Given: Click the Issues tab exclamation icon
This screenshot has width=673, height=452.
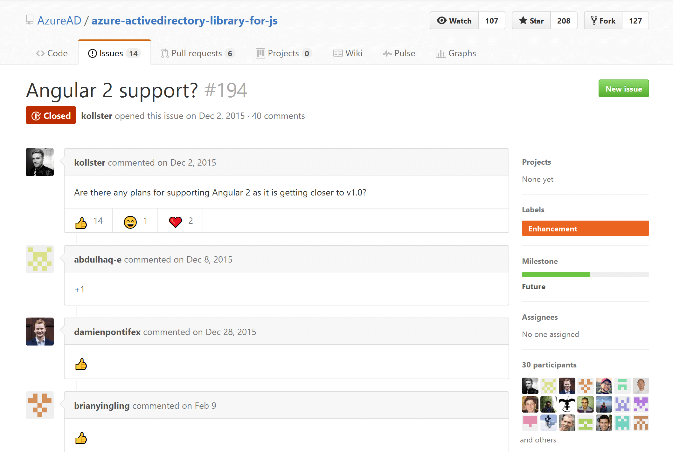Looking at the screenshot, I should (92, 53).
